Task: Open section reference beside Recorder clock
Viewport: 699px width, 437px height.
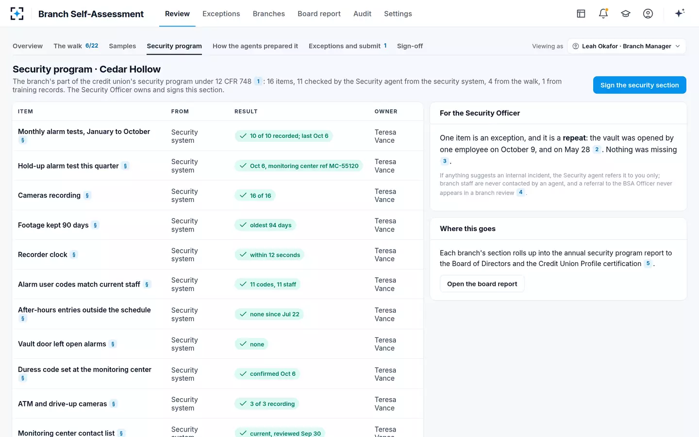Action: coord(74,255)
